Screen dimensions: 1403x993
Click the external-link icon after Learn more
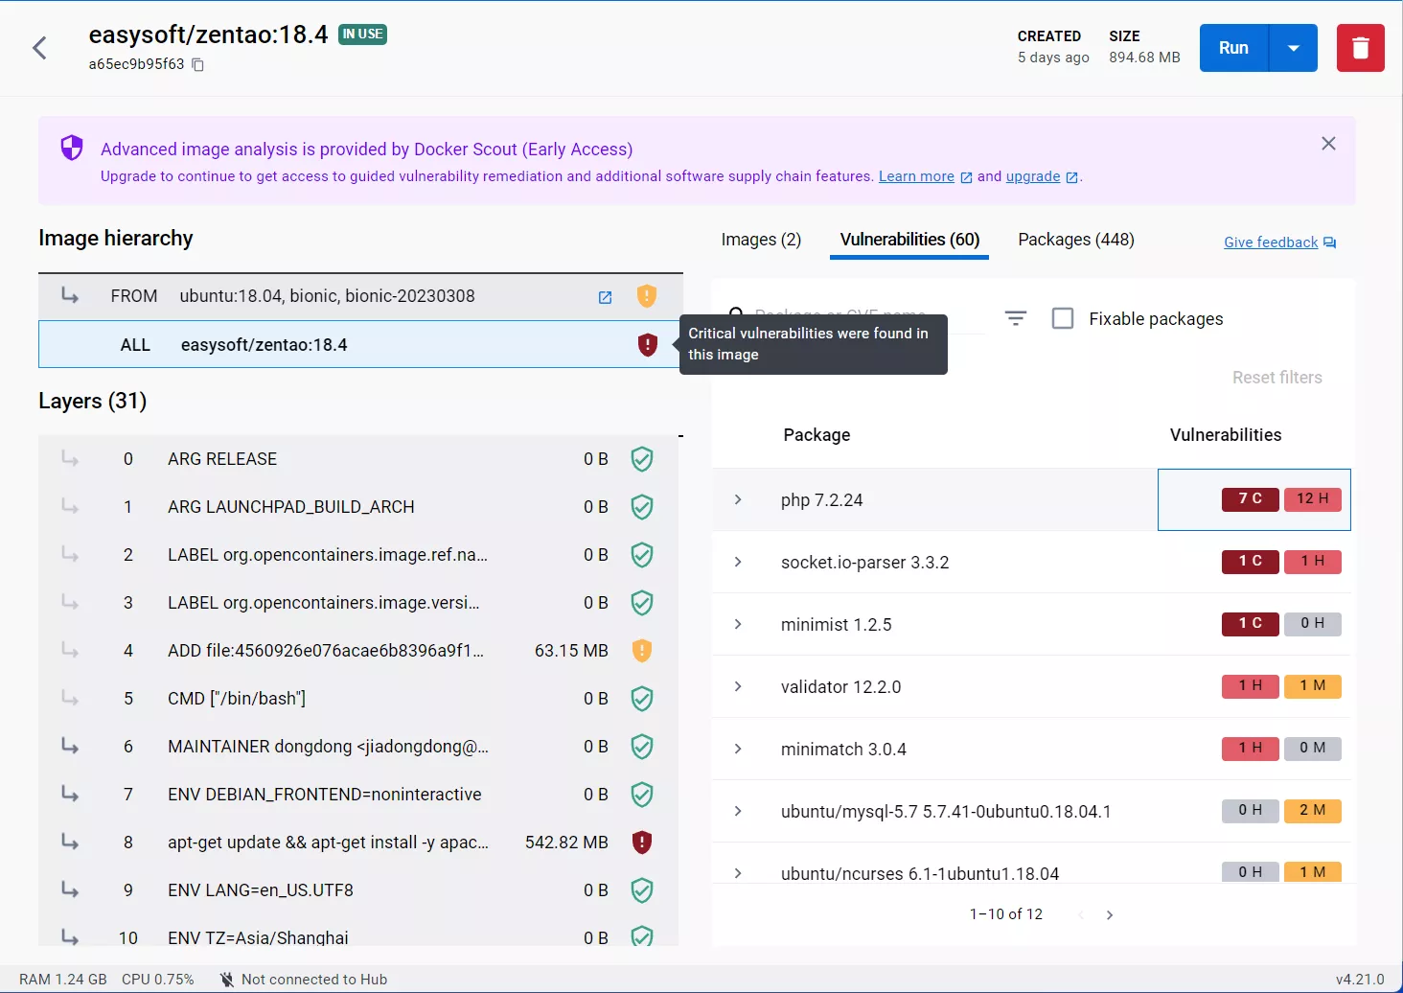tap(966, 177)
